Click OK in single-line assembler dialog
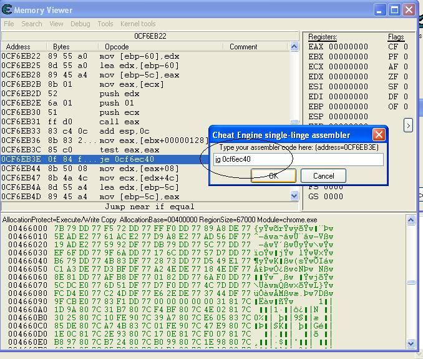The width and height of the screenshot is (423, 359). coord(273,176)
